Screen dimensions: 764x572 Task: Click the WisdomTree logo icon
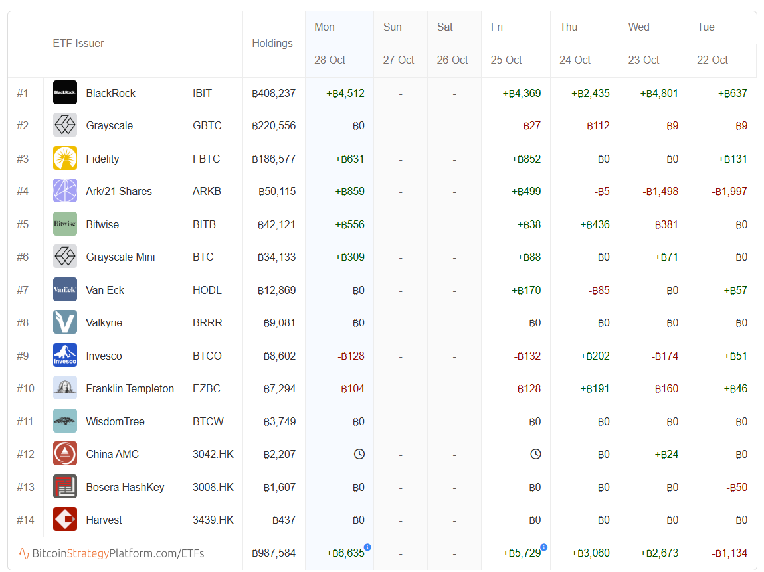tap(65, 421)
